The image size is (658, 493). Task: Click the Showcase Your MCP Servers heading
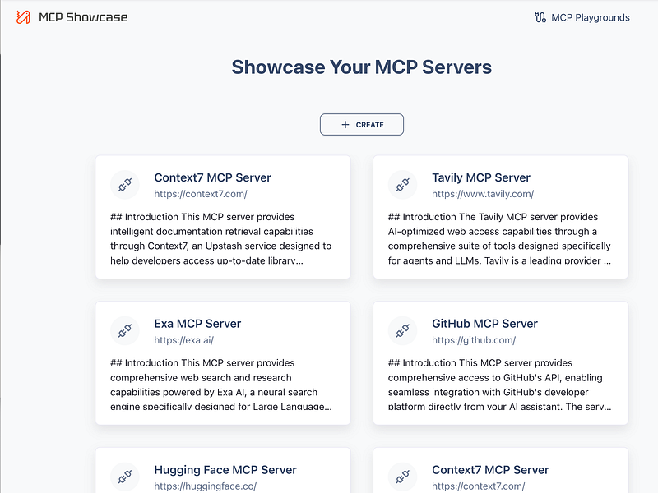(362, 67)
